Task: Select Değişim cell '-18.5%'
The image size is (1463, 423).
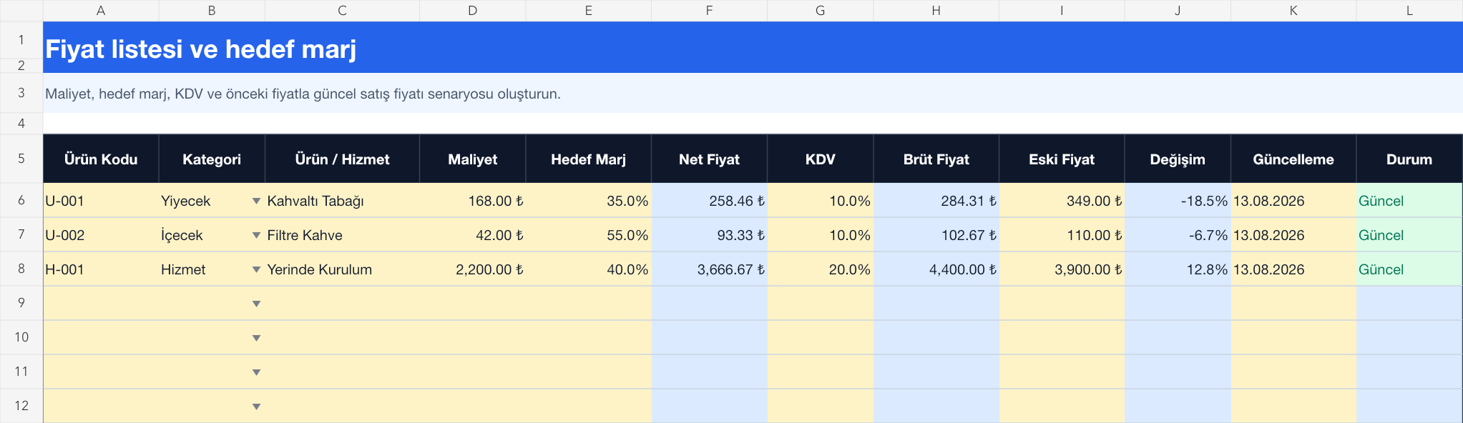Action: pyautogui.click(x=1178, y=201)
